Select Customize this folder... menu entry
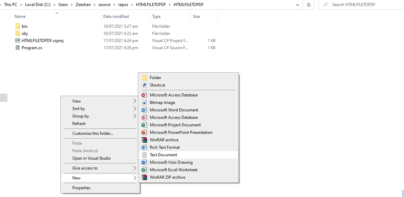The height and width of the screenshot is (197, 404). point(101,133)
